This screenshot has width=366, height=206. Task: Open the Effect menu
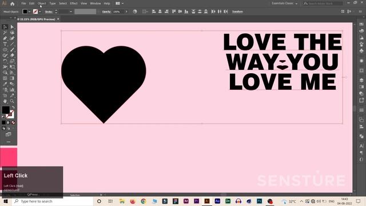(74, 3)
